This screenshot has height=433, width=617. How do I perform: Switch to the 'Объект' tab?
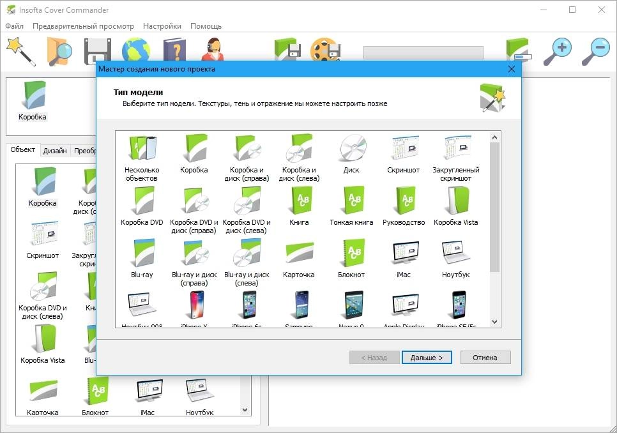tap(23, 150)
